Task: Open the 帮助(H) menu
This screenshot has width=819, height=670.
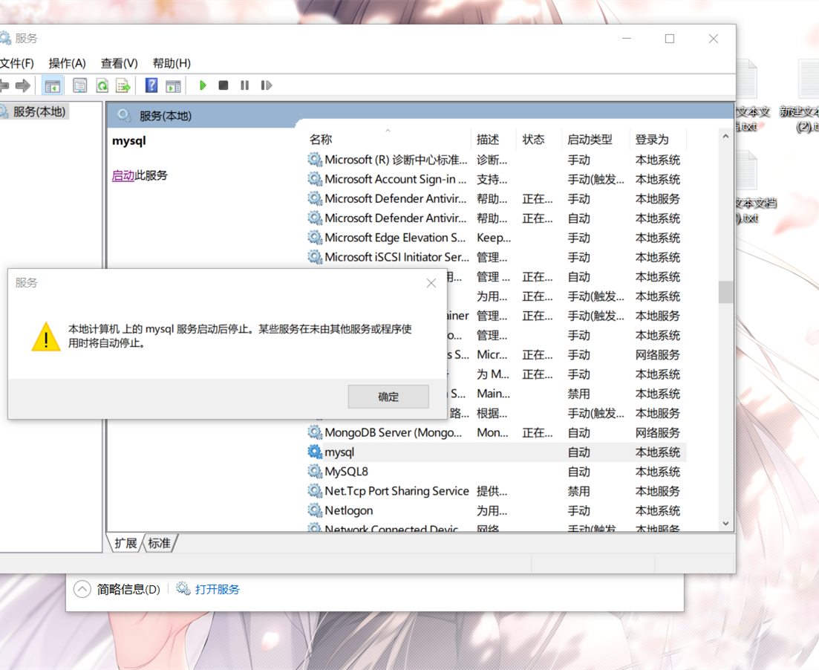Action: 172,63
